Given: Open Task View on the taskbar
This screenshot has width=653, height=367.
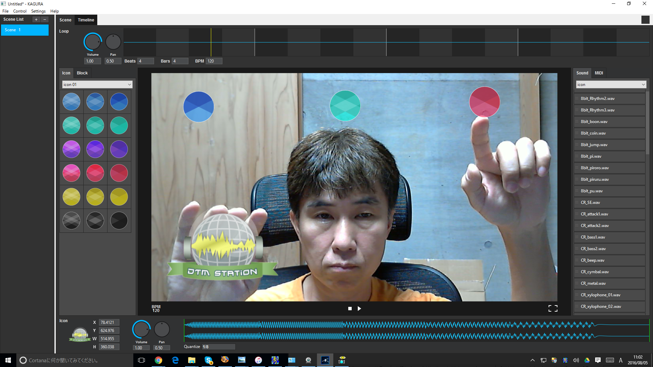Looking at the screenshot, I should point(141,360).
